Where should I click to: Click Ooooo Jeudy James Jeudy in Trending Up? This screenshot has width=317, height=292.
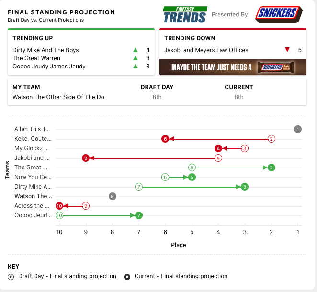point(49,67)
